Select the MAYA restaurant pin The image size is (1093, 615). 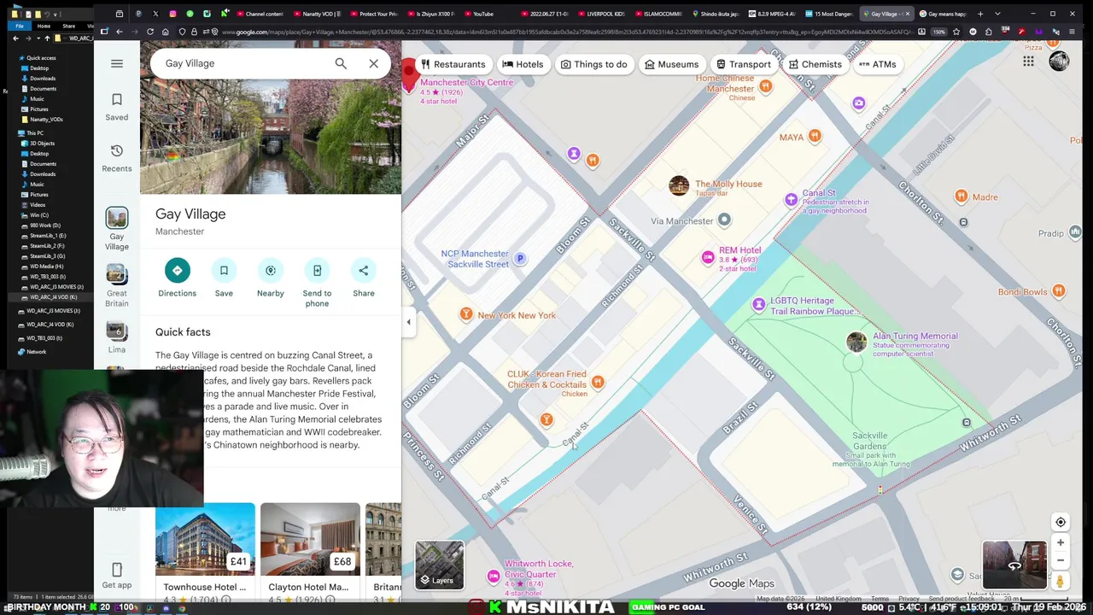pos(815,136)
